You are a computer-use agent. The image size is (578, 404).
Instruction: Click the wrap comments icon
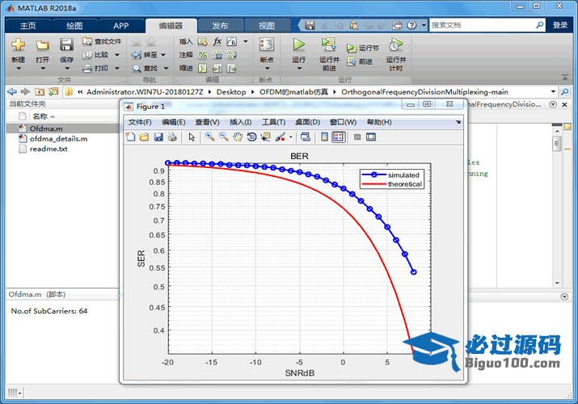click(x=231, y=55)
